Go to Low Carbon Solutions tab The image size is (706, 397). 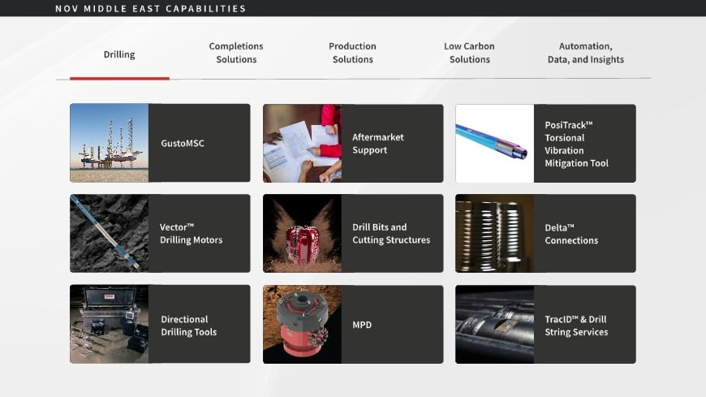pos(469,53)
